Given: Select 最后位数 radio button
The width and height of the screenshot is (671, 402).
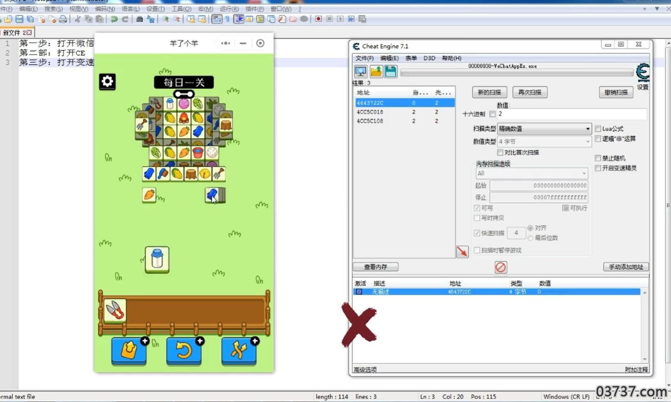Looking at the screenshot, I should [x=530, y=238].
